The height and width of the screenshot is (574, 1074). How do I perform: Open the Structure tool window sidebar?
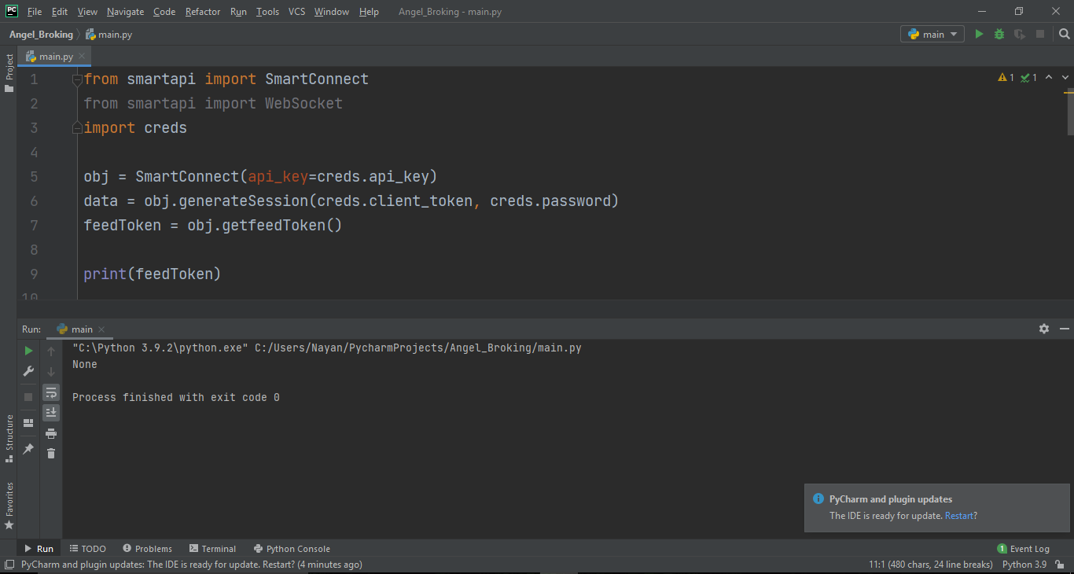tap(9, 439)
